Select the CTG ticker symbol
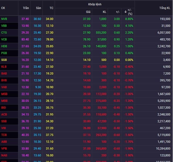This screenshot has width=173, height=162. 4,33
